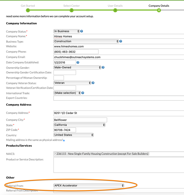Image resolution: width=184 pixels, height=195 pixels.
Task: Click the ZIP Code input field
Action: tap(65, 130)
